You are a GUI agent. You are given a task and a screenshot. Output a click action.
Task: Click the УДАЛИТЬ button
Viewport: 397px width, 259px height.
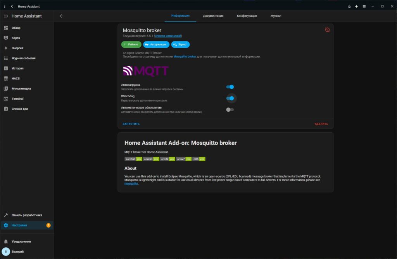tap(321, 124)
